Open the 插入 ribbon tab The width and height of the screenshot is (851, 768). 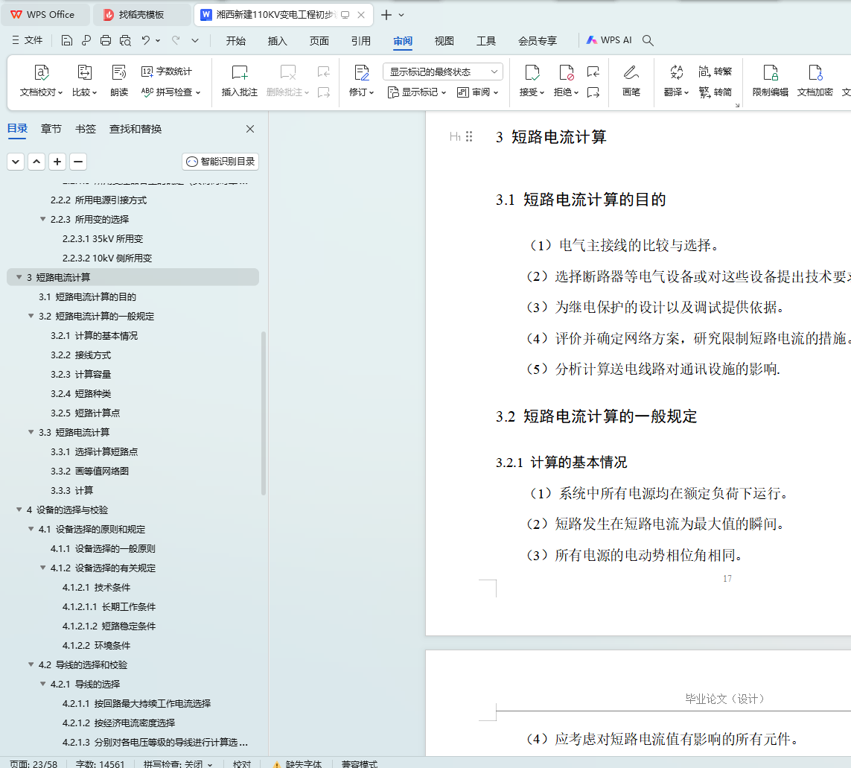pyautogui.click(x=277, y=41)
